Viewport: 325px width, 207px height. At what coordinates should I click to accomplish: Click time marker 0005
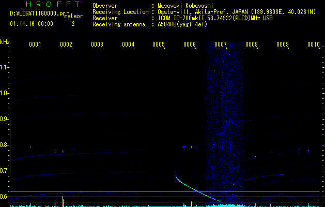pyautogui.click(x=159, y=44)
